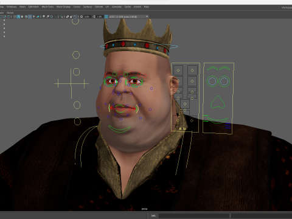Open the Cache menu

pyautogui.click(x=128, y=7)
